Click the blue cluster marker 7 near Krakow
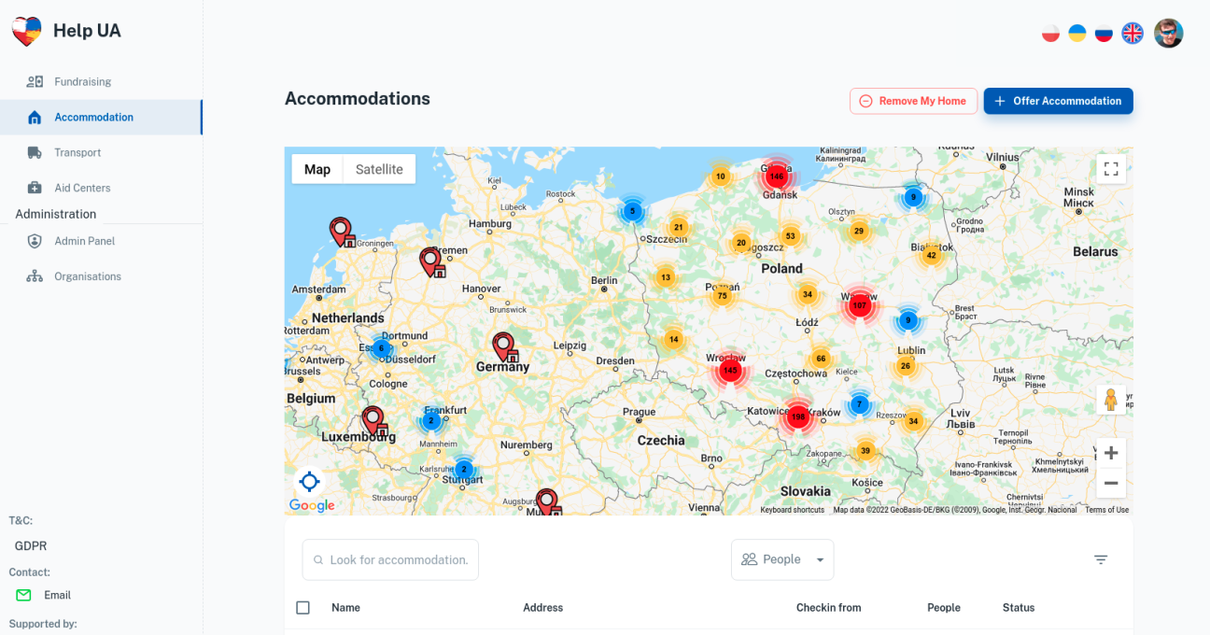The height and width of the screenshot is (635, 1210). tap(859, 405)
